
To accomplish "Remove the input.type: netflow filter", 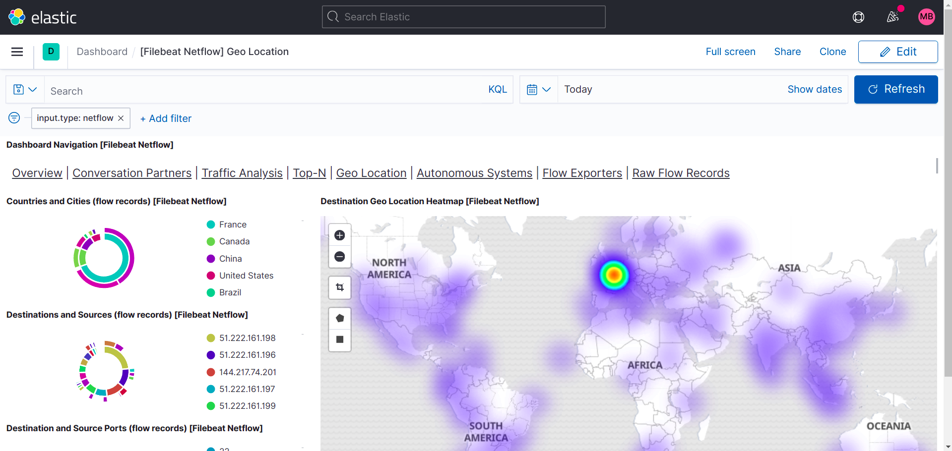I will [121, 118].
